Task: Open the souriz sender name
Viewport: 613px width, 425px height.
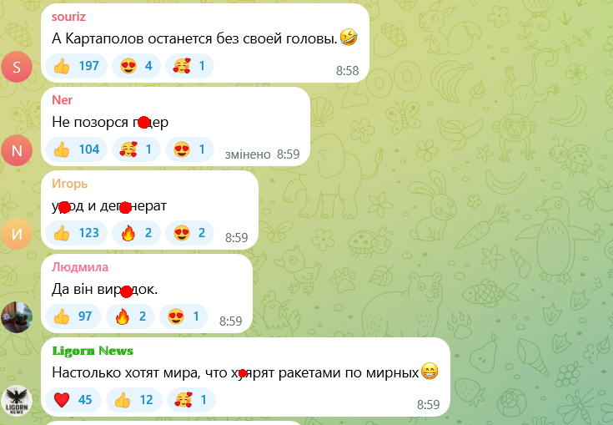Action: pos(68,17)
